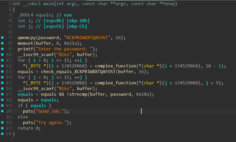Select the argv parameter in main signature
Screen dimensions: 236x142
pos(120,4)
